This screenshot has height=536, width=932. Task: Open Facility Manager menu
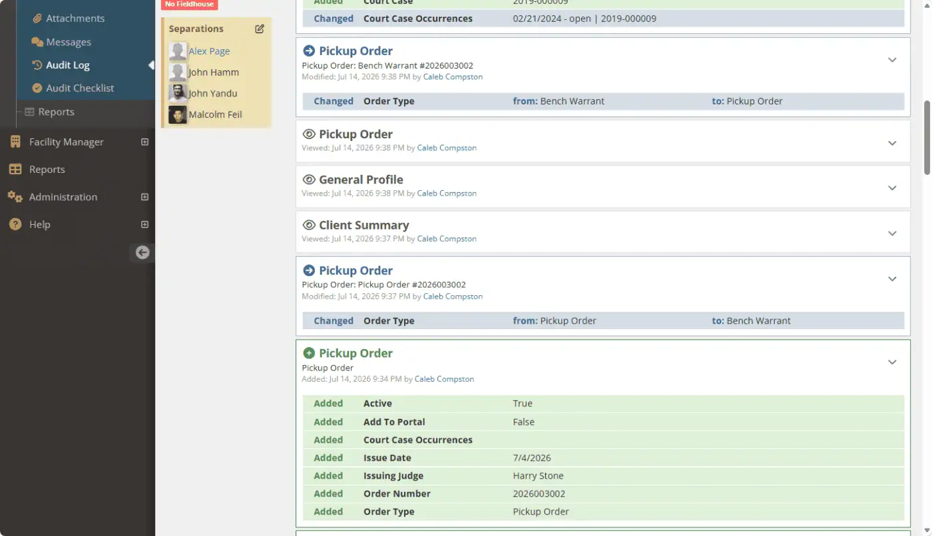point(67,142)
